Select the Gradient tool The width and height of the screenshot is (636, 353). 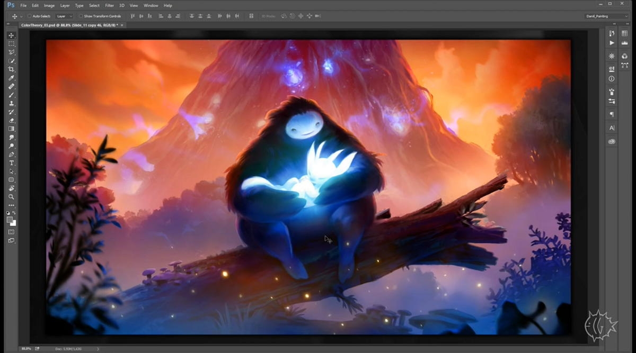tap(11, 129)
